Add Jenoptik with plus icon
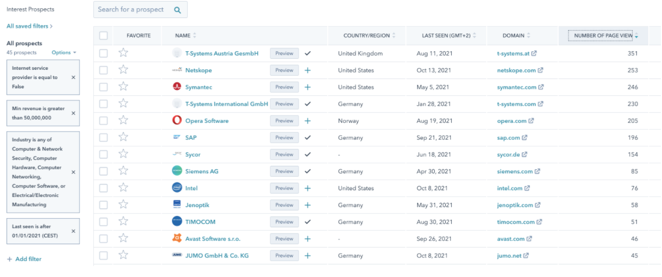Screen dimensions: 662x277 (x=308, y=205)
